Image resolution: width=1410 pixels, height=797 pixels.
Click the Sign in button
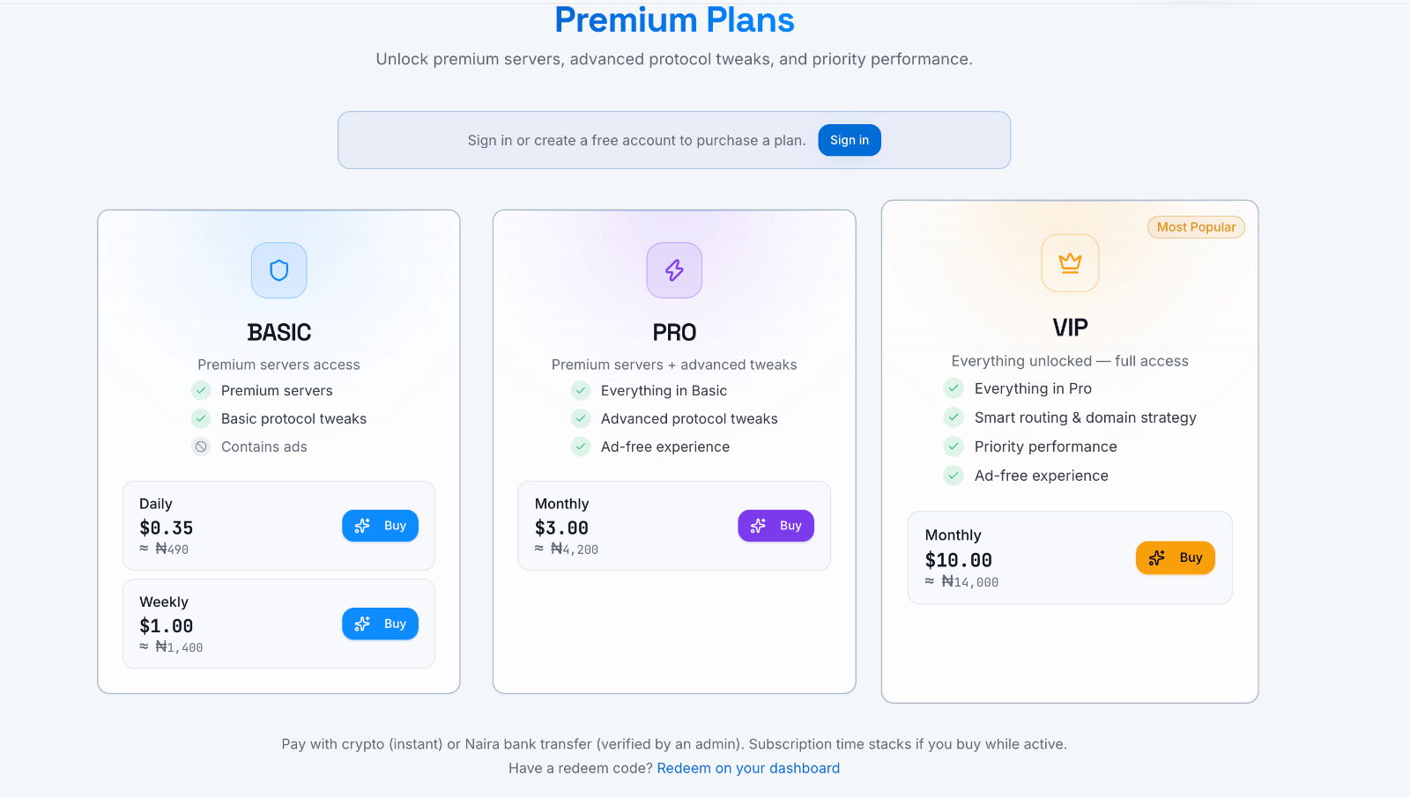(x=850, y=140)
